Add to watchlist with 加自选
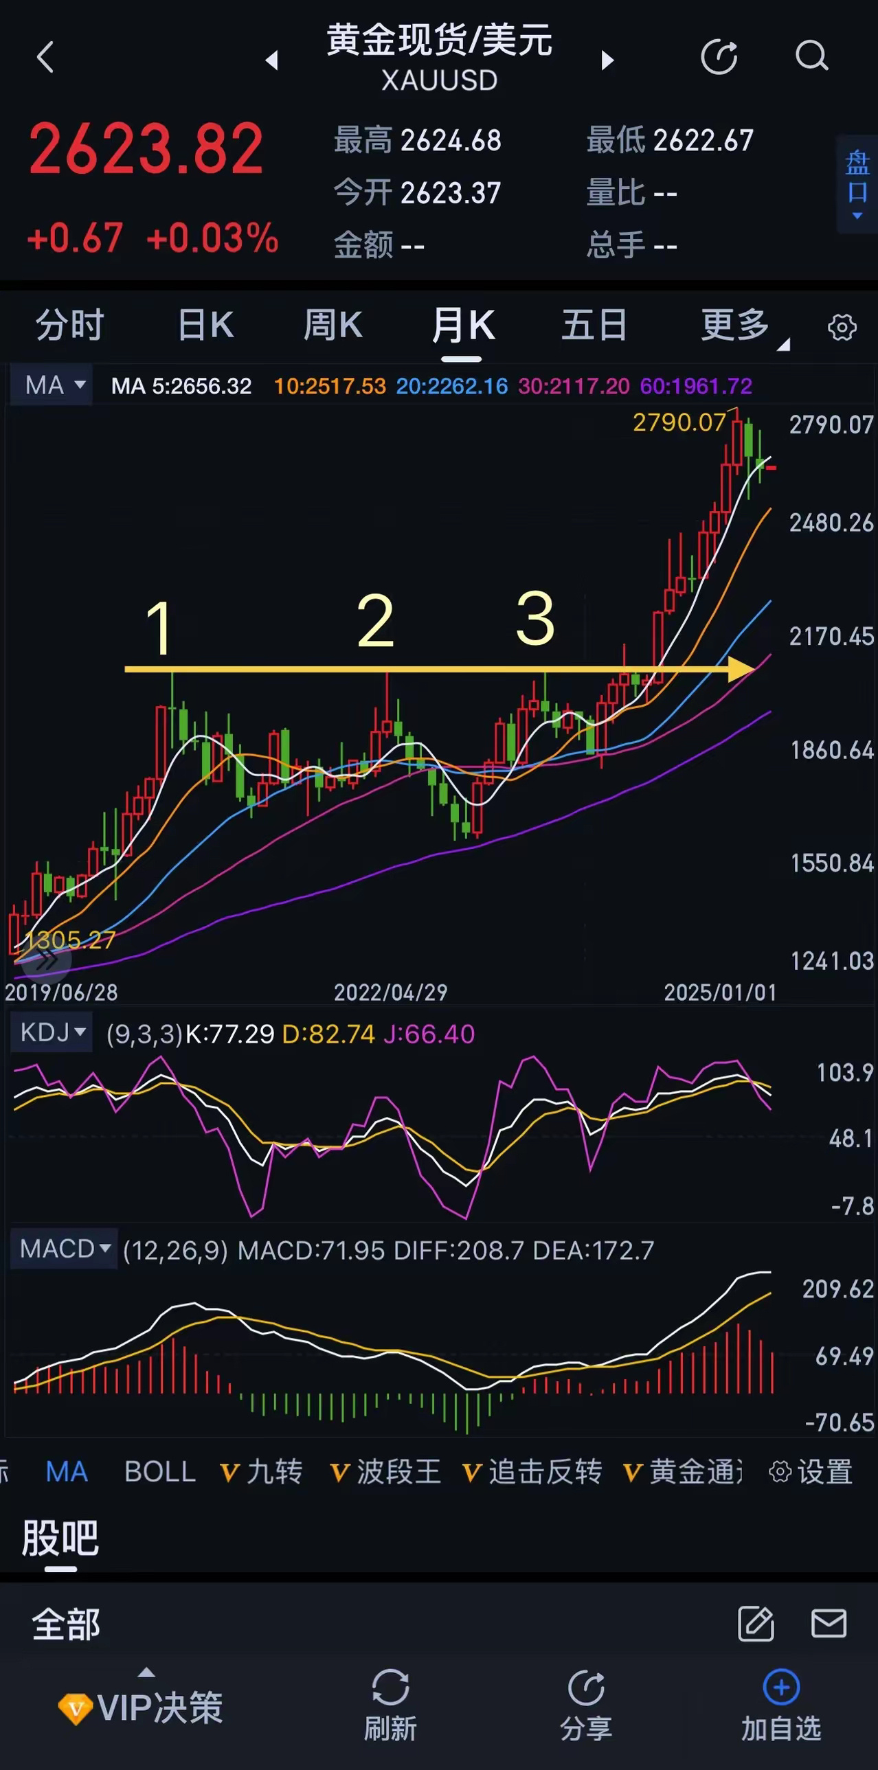 [x=781, y=1706]
